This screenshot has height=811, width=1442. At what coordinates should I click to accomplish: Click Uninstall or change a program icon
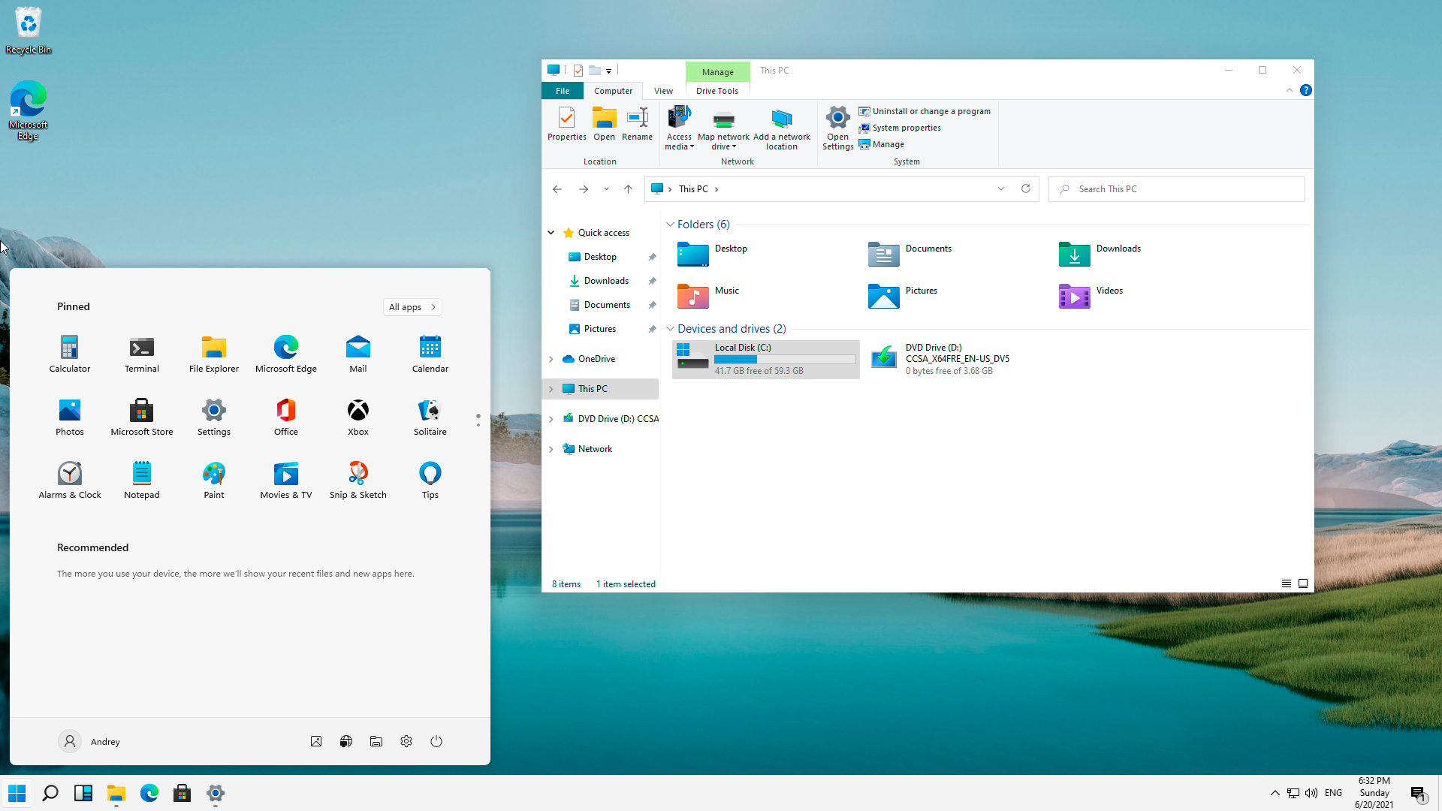tap(864, 110)
